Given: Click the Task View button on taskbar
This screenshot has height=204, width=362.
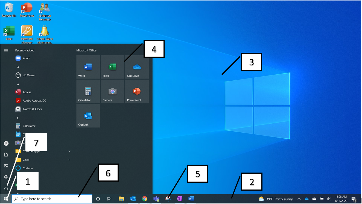Looking at the screenshot, I should pyautogui.click(x=109, y=199).
